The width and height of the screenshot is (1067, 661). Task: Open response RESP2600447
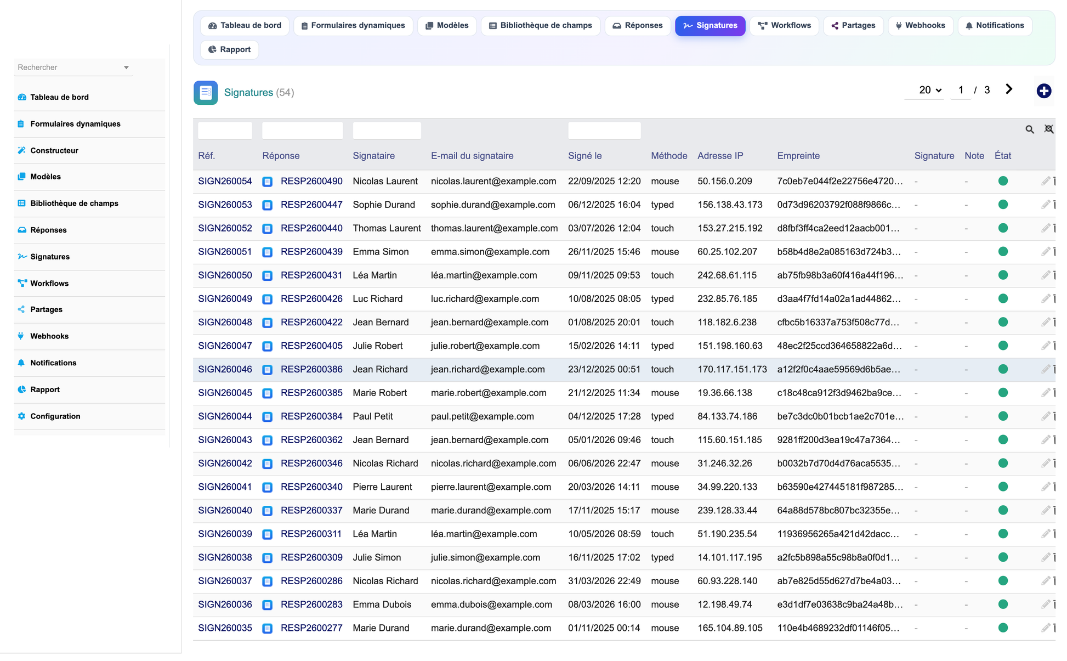[311, 205]
